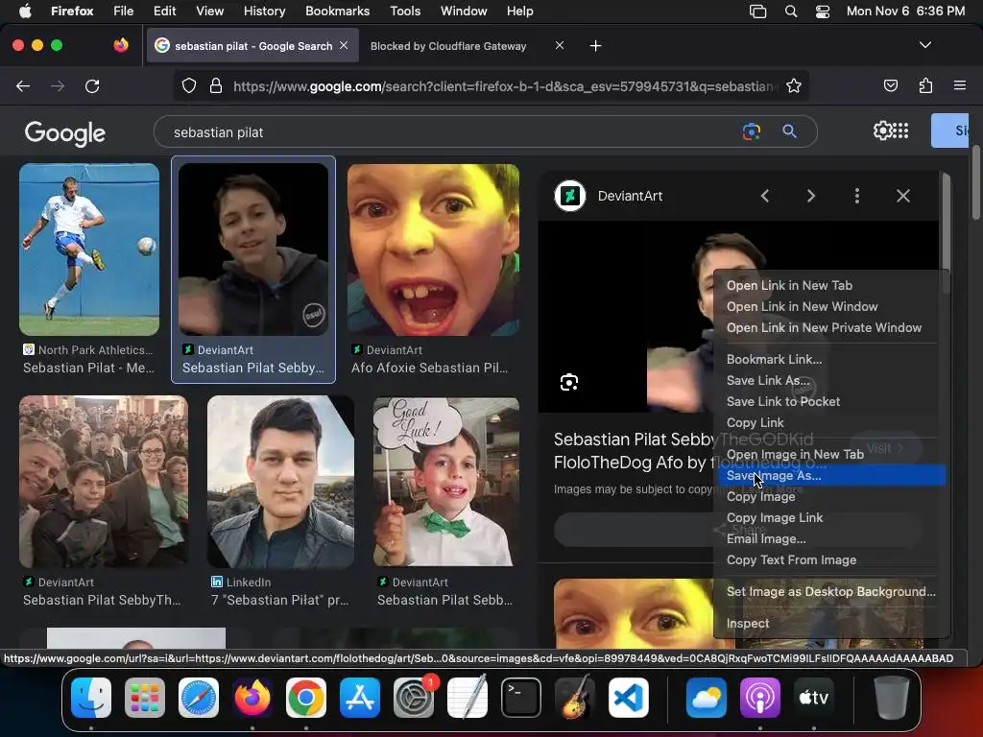983x737 pixels.
Task: Open the crowd photo thumbnail Sebastian Pilat SebbyTh...
Action: (104, 482)
